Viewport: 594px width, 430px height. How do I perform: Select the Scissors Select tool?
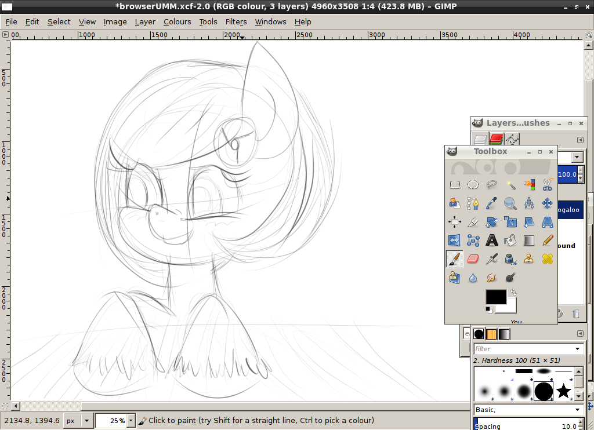pyautogui.click(x=548, y=185)
